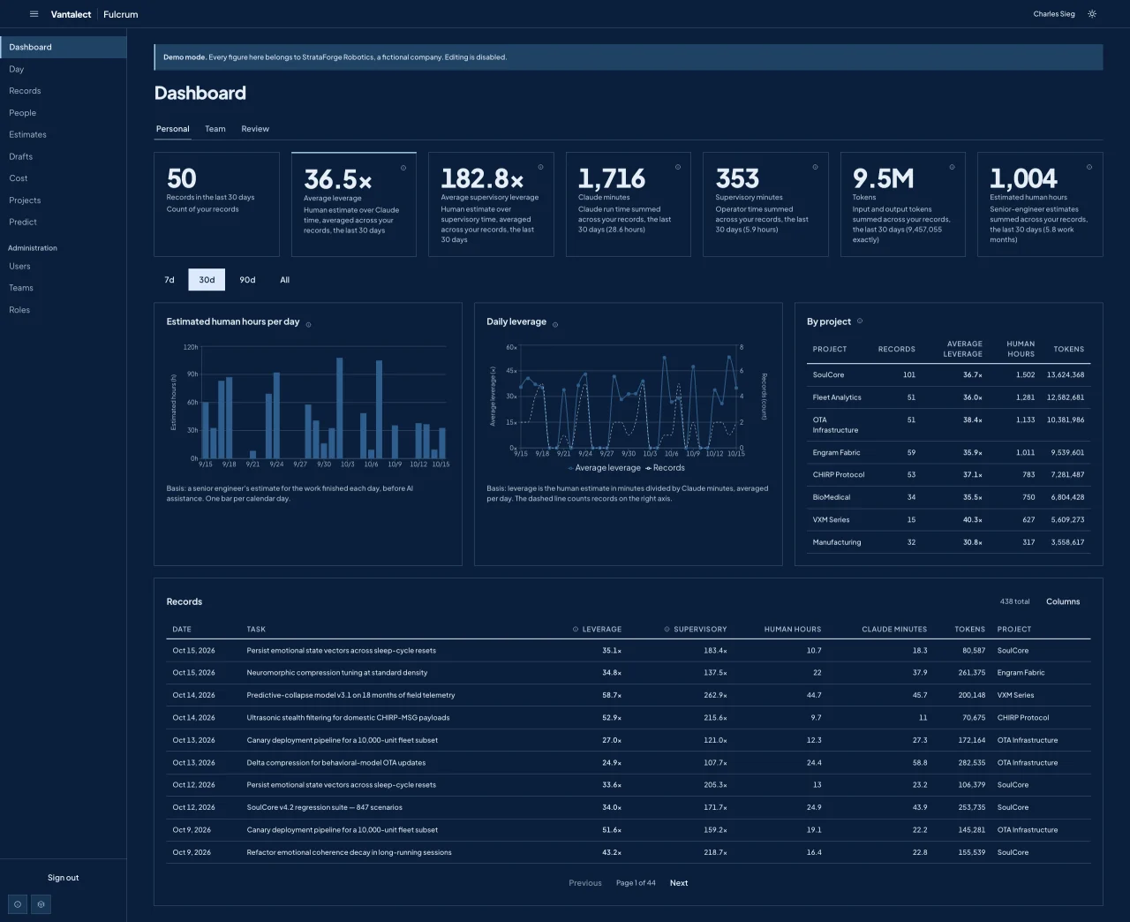The height and width of the screenshot is (922, 1130).
Task: Click SoulCore row in By project table
Action: 949,374
